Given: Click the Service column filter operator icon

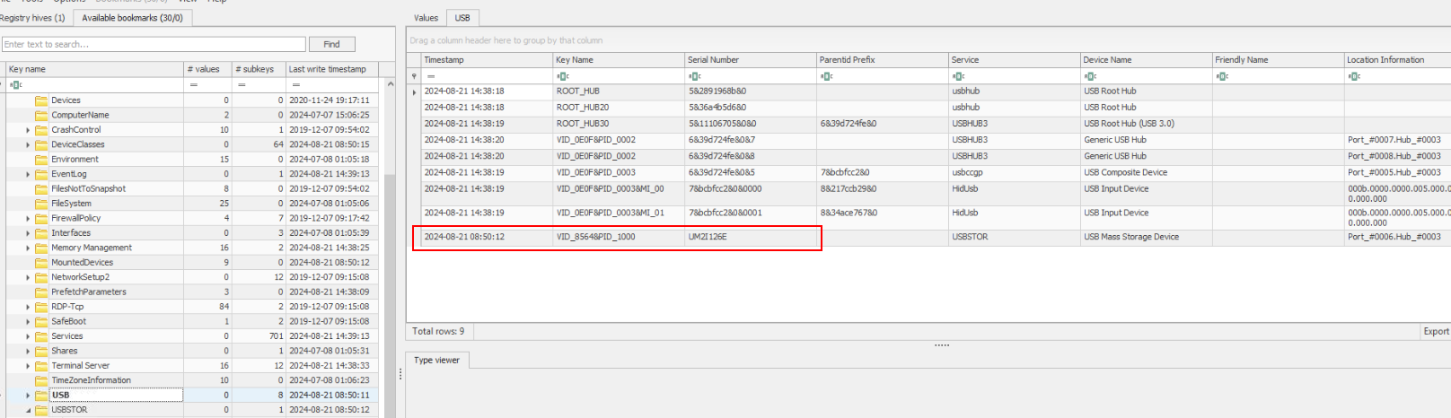Looking at the screenshot, I should [x=959, y=76].
